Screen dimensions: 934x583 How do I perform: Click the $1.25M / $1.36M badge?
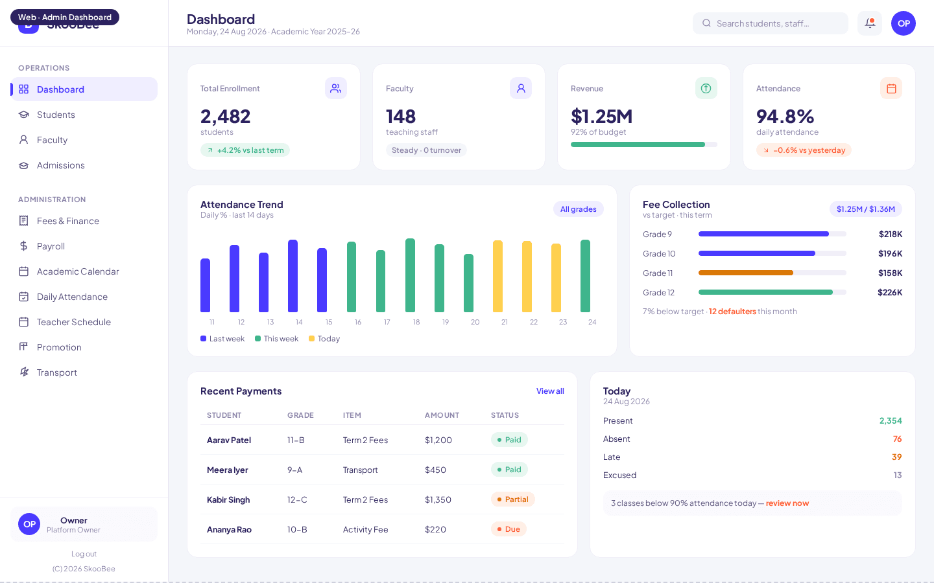pyautogui.click(x=866, y=209)
